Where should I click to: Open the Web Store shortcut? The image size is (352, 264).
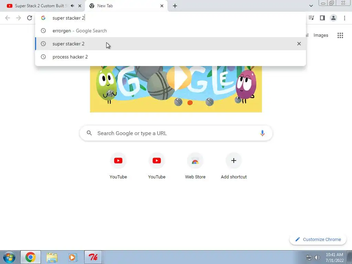pos(195,166)
